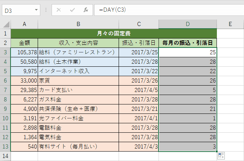244x161 pixels.
Task: Select cell 給料（ファミリーレストラン）
Action: tap(78, 52)
